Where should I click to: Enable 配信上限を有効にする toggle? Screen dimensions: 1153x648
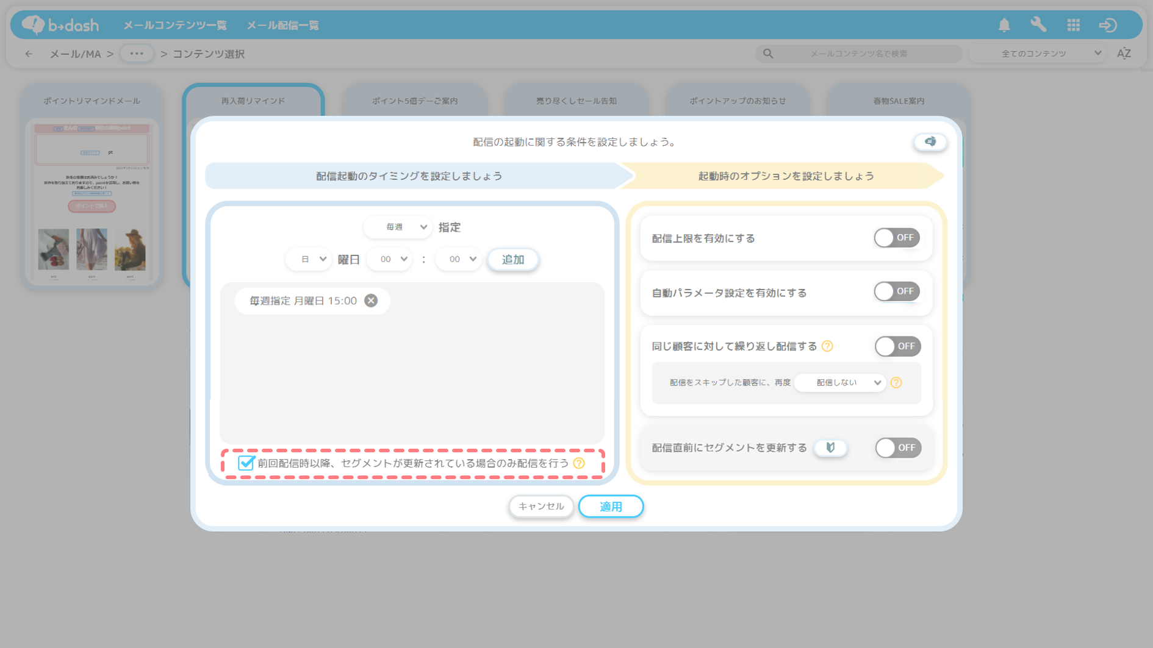pyautogui.click(x=897, y=238)
